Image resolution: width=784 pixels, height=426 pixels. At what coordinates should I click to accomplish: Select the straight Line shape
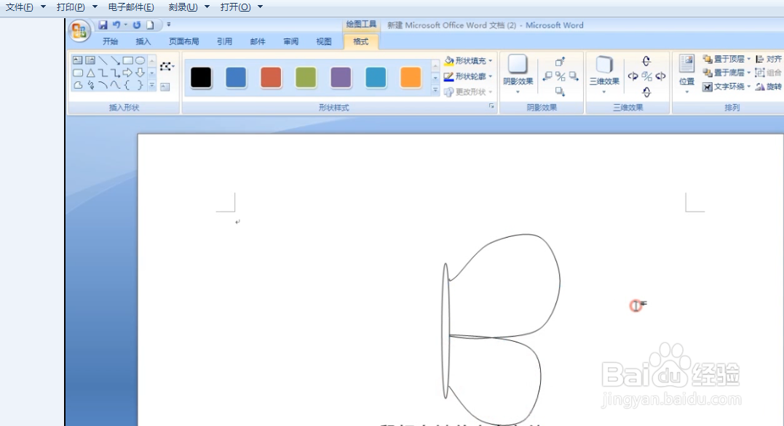tap(103, 60)
